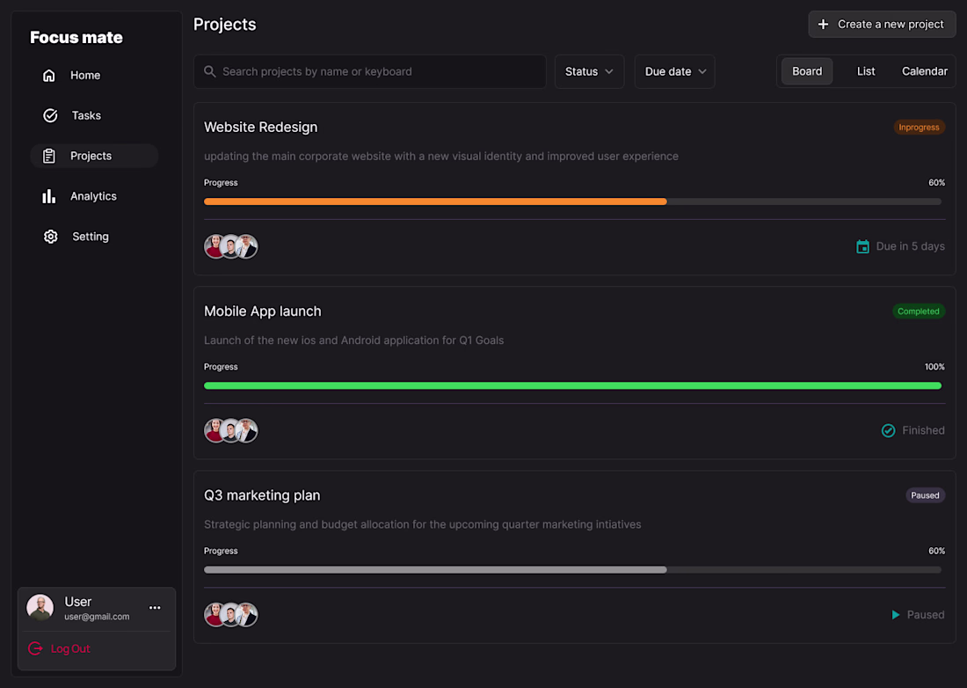Open user options three-dots menu
This screenshot has height=688, width=967.
point(155,608)
